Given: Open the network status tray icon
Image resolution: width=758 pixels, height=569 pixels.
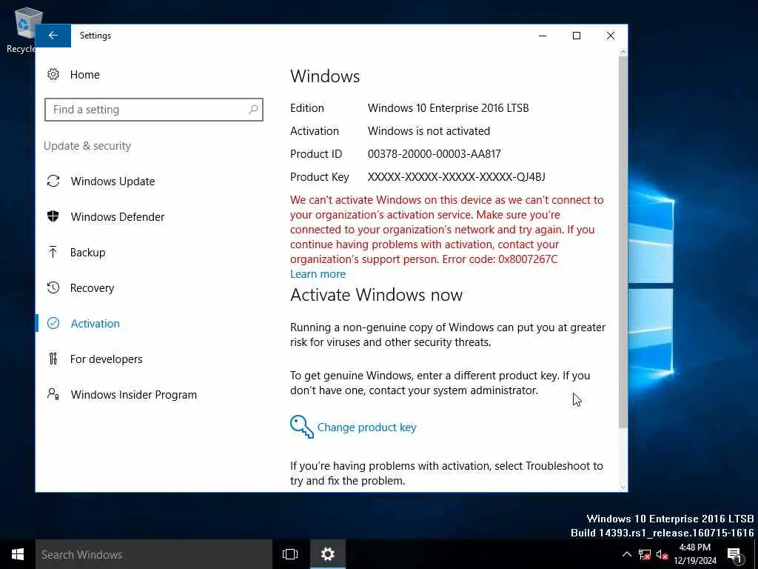Looking at the screenshot, I should [x=645, y=555].
